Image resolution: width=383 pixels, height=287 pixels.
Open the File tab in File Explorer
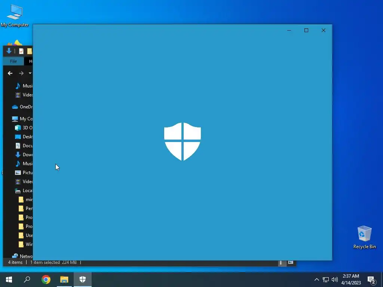click(x=13, y=61)
